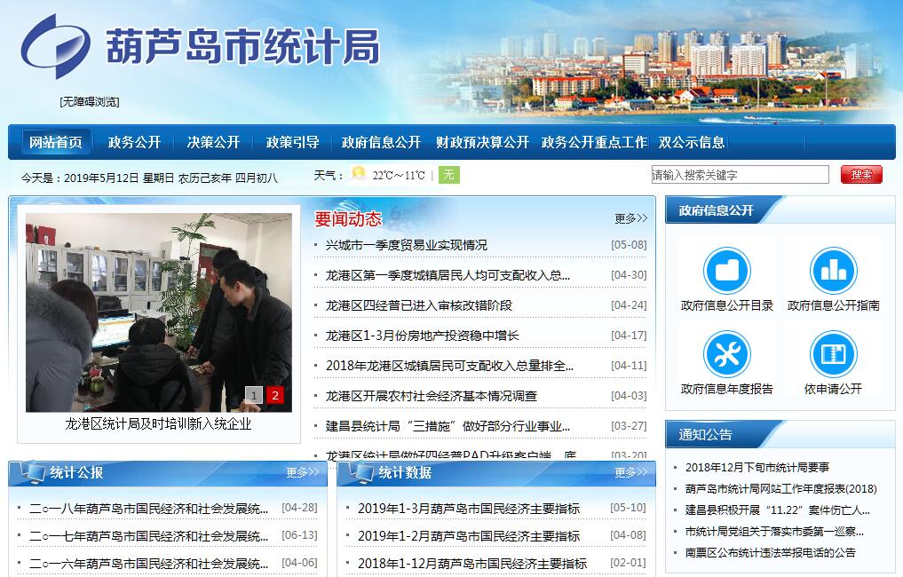903x577 pixels.
Task: Open news link 兴城市一季度贸易业实现情况
Action: [x=406, y=245]
